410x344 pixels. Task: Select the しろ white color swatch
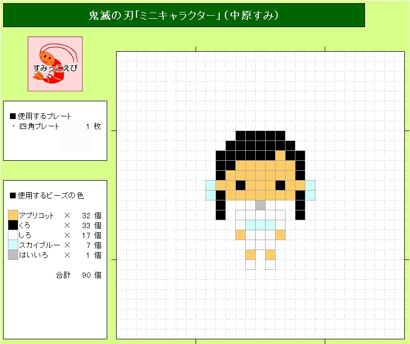coord(13,235)
